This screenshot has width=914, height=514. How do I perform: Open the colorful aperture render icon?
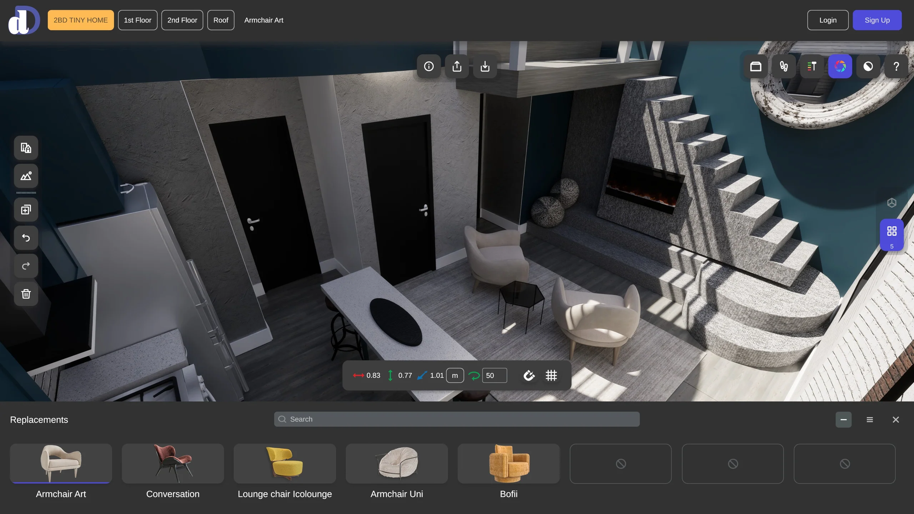point(840,66)
